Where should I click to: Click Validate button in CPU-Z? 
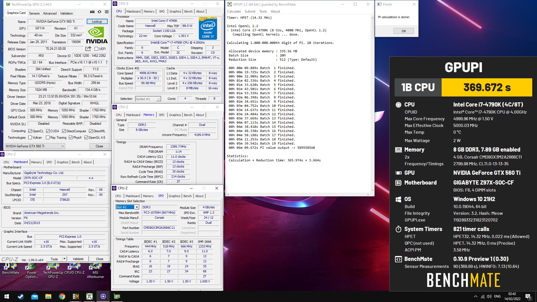[x=78, y=259]
